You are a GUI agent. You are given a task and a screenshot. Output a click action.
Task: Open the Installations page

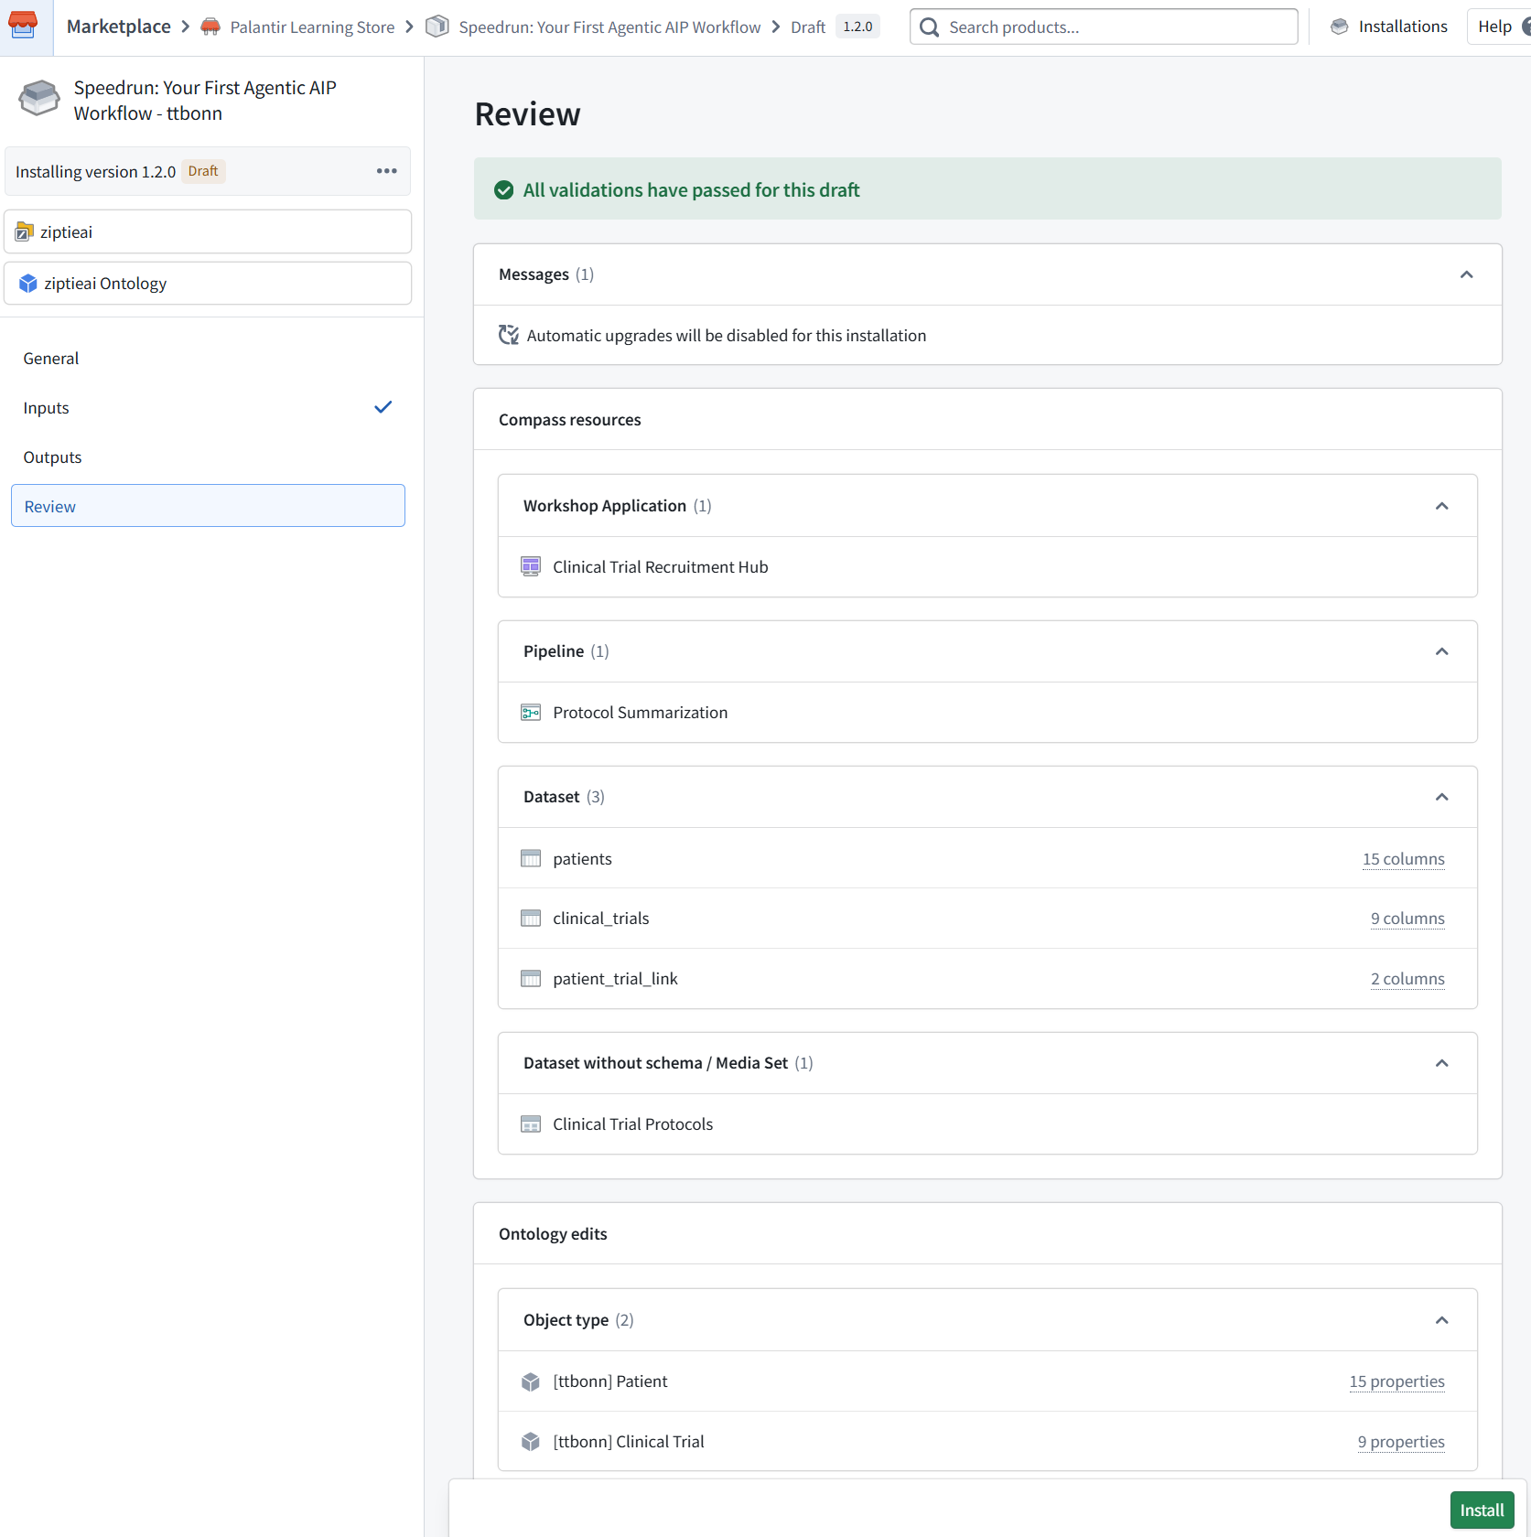pyautogui.click(x=1389, y=27)
